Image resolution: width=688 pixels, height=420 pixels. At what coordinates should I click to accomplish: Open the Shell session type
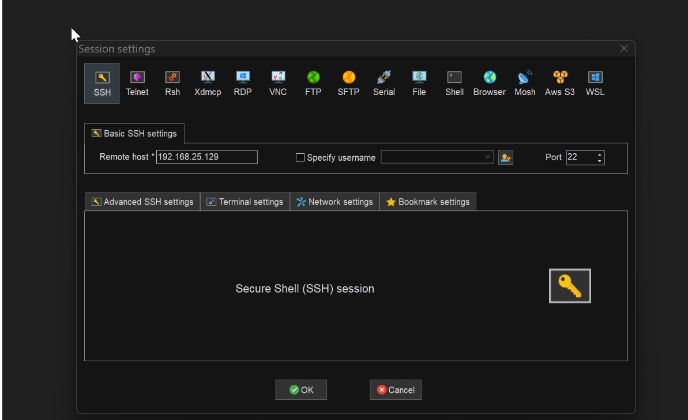[454, 84]
